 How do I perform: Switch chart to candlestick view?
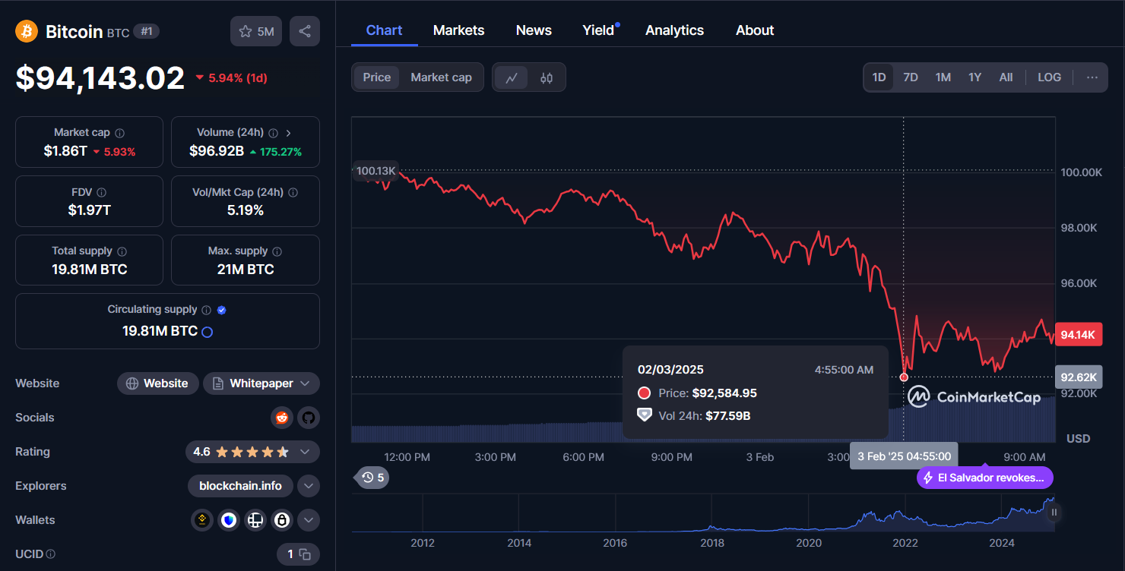(x=546, y=77)
